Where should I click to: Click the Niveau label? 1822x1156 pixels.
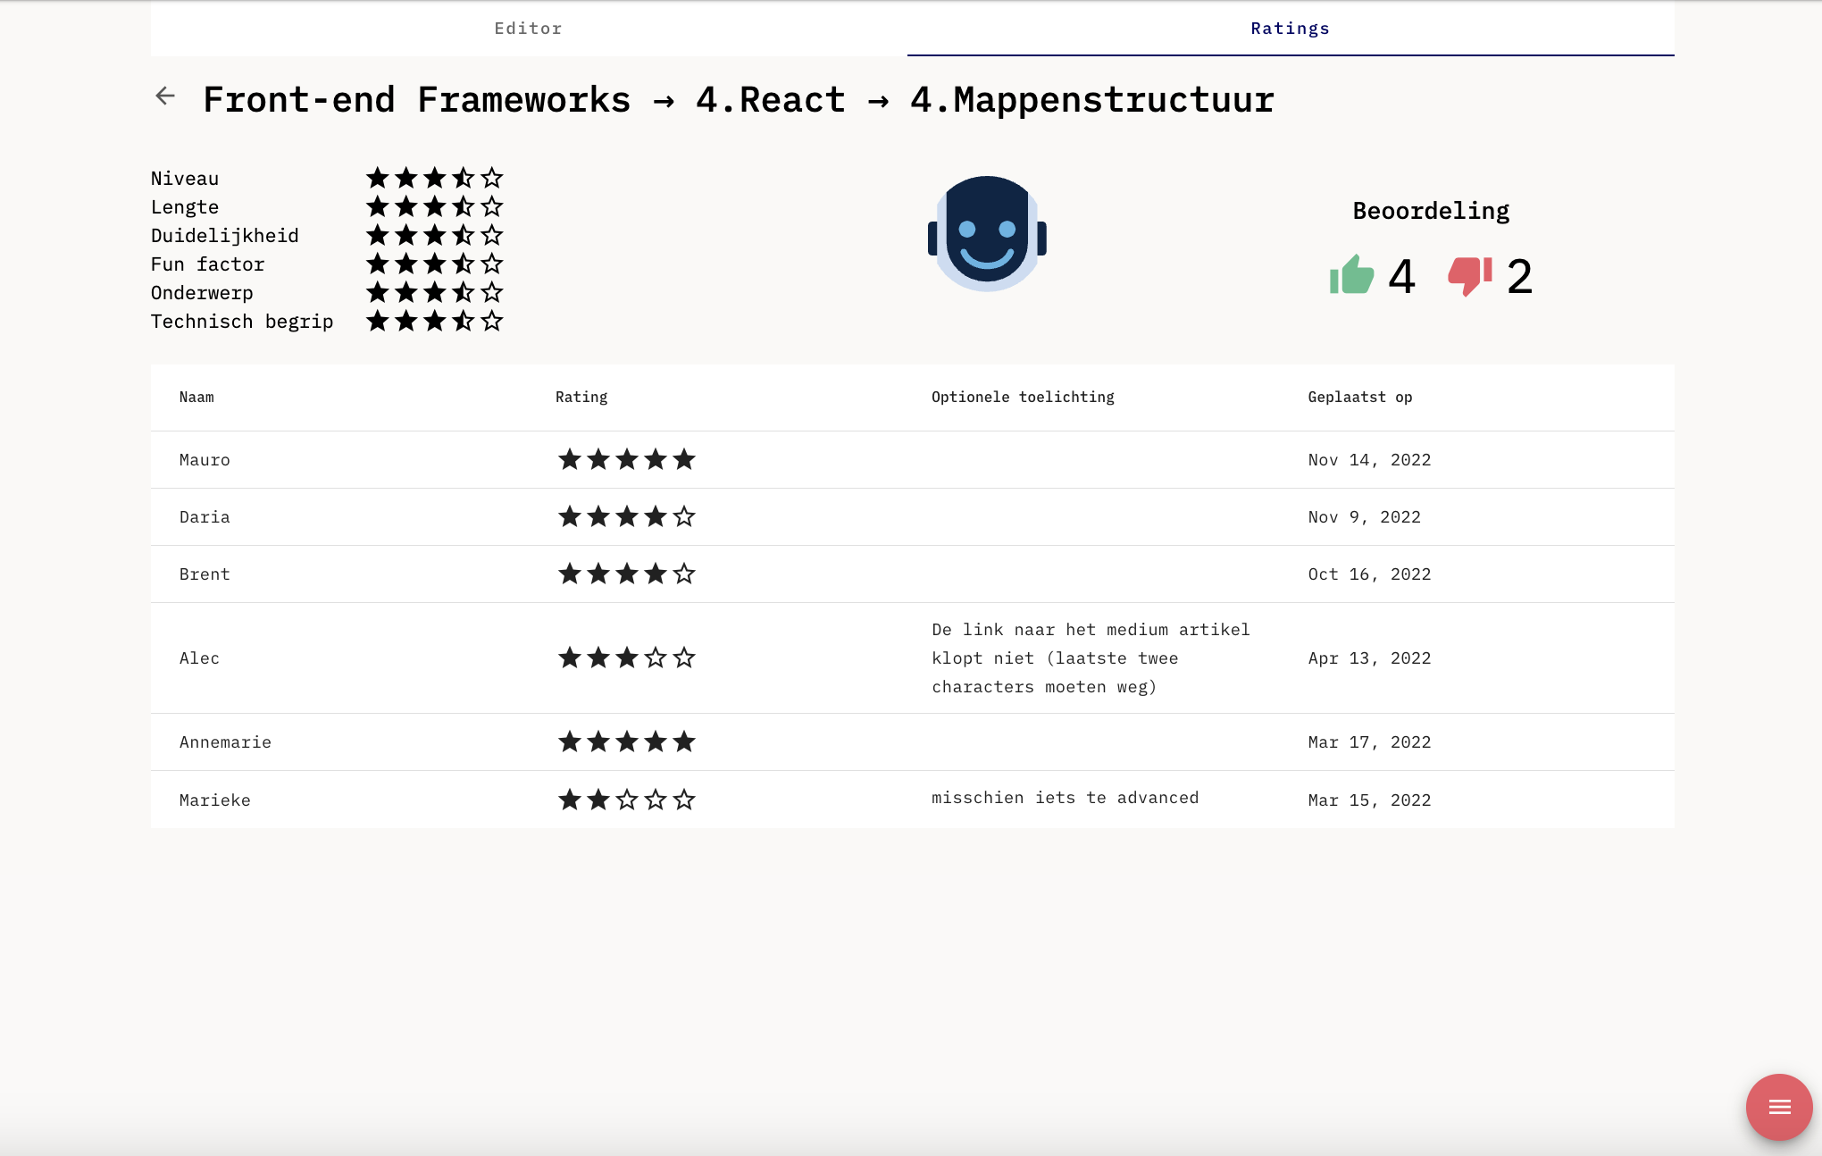click(185, 179)
